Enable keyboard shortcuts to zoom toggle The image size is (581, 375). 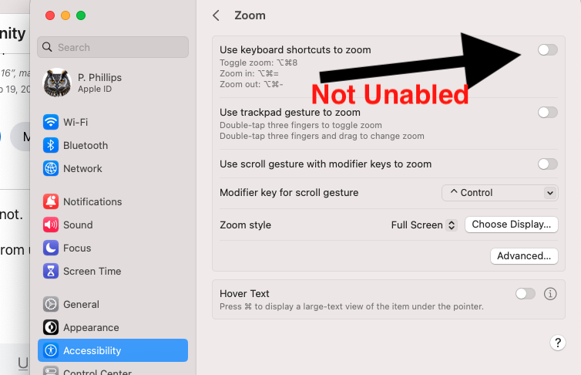(547, 50)
